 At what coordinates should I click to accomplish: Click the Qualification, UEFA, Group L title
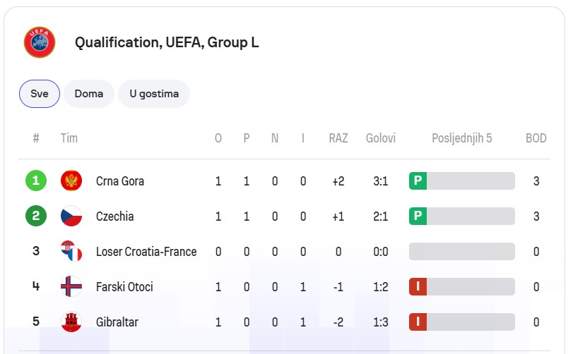[167, 42]
